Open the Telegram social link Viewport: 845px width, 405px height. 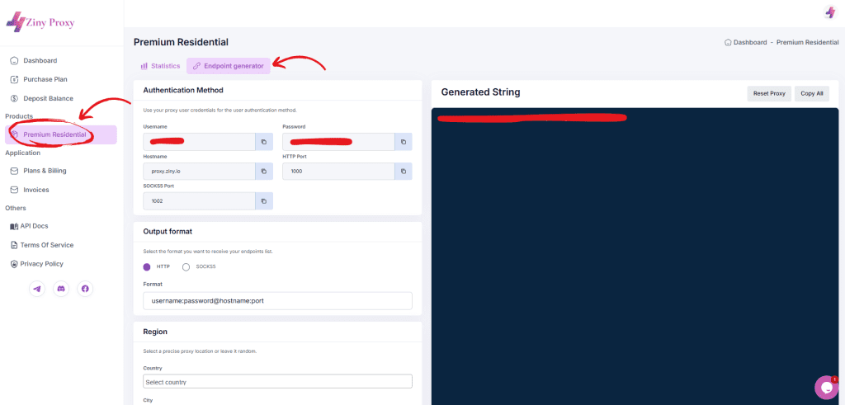click(36, 289)
